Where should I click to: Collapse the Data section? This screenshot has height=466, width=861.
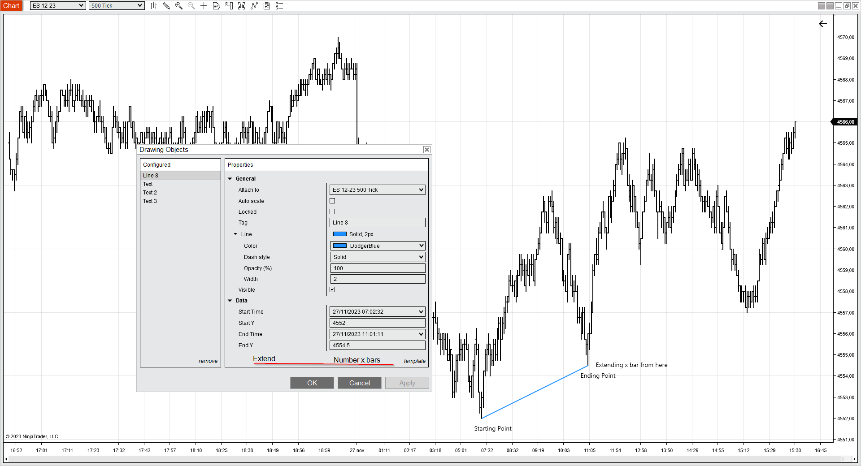230,301
